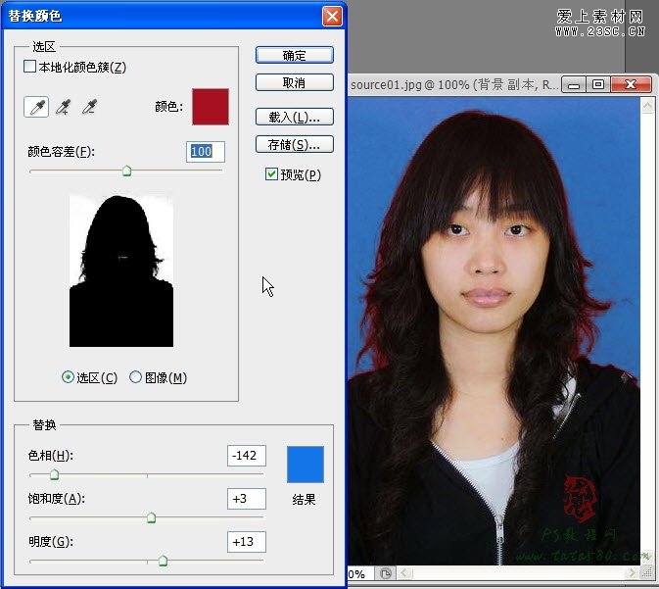Click the status bar icon beside zoom percentage
The image size is (659, 589).
coord(386,574)
